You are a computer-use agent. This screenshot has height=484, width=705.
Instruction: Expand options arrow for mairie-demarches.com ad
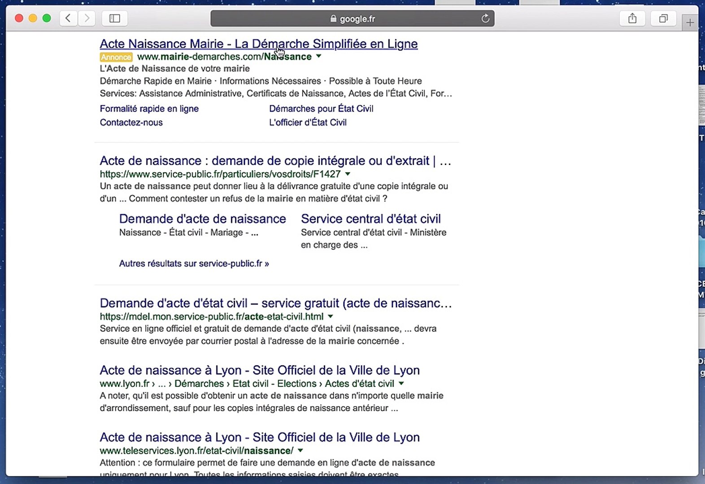click(319, 56)
